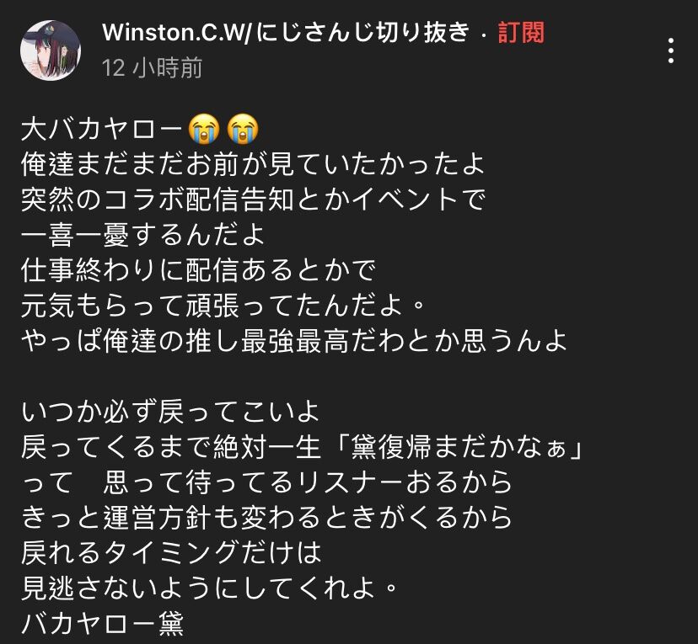Click the quoted text 黛復帰まだかなぁ
698x644 pixels.
click(458, 447)
